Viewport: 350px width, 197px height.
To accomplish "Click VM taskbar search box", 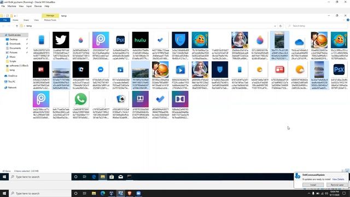I will click(x=40, y=177).
